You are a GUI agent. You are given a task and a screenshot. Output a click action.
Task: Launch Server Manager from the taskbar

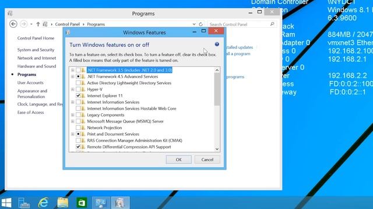(24, 203)
